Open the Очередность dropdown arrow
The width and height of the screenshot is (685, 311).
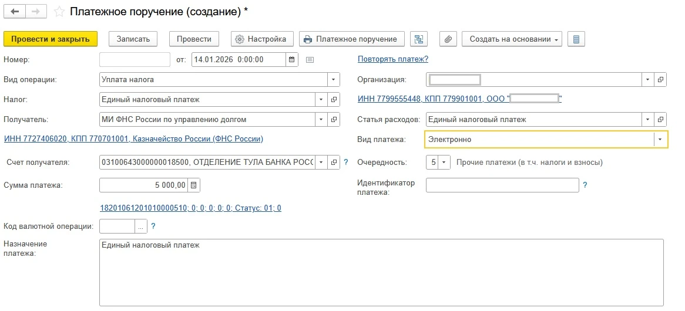tap(444, 163)
